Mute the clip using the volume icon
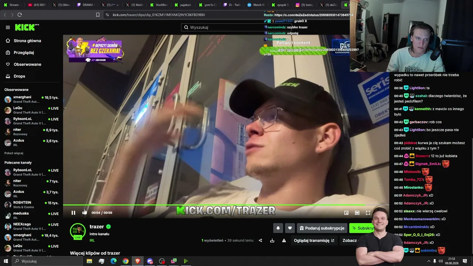This screenshot has width=473, height=266. pos(85,213)
